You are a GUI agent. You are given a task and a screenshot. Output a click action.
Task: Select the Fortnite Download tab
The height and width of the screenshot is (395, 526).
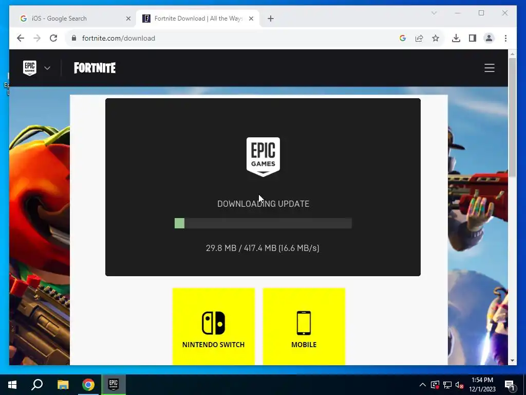click(198, 19)
